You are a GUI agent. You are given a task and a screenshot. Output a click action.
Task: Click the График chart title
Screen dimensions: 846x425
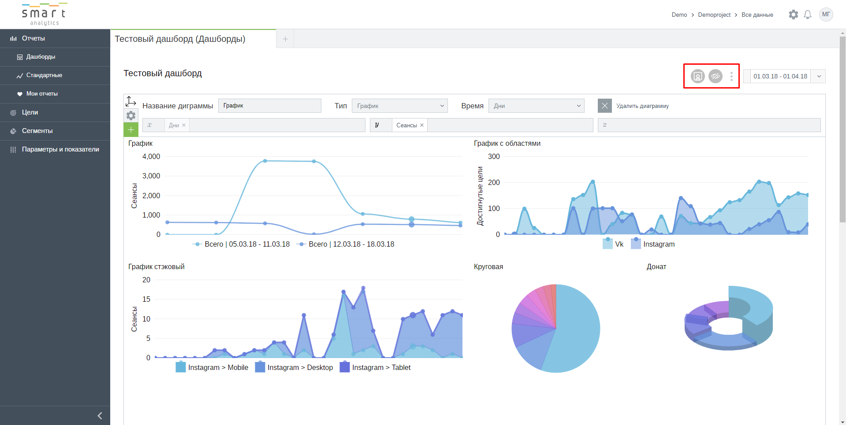pos(140,143)
